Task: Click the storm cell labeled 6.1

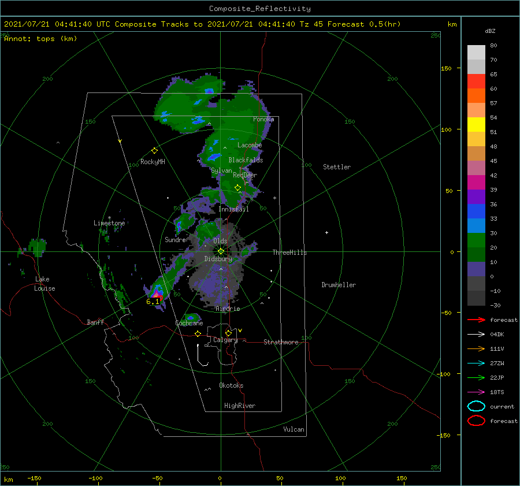Action: [157, 293]
